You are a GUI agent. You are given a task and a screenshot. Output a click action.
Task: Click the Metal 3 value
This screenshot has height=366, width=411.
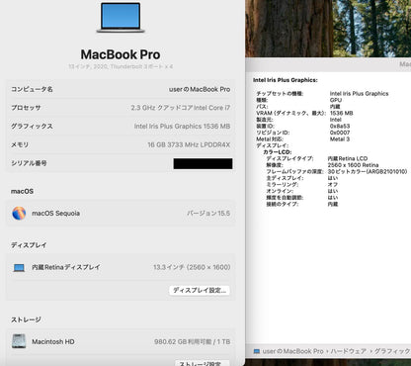[340, 139]
